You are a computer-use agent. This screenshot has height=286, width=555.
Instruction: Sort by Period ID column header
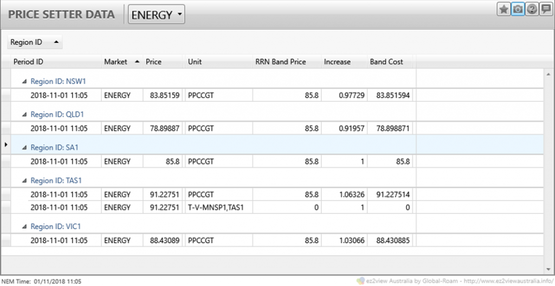tap(56, 62)
